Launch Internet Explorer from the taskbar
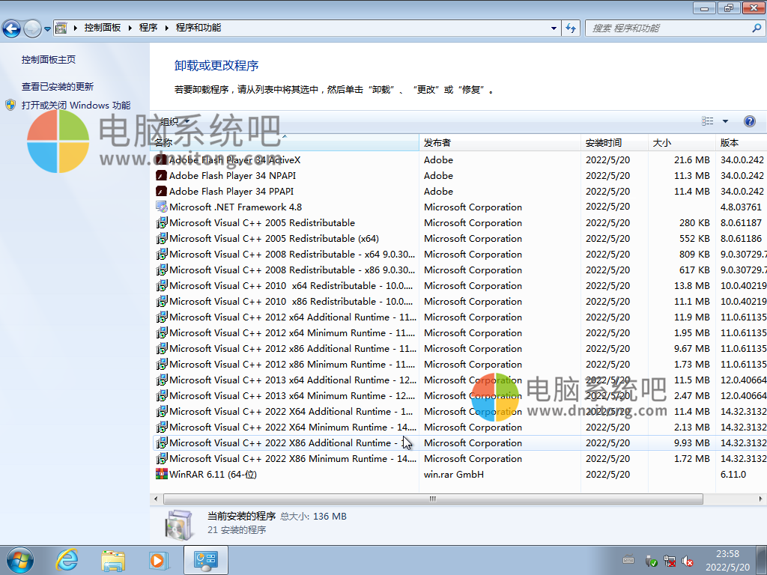Screen dimensions: 767x575 pyautogui.click(x=67, y=559)
